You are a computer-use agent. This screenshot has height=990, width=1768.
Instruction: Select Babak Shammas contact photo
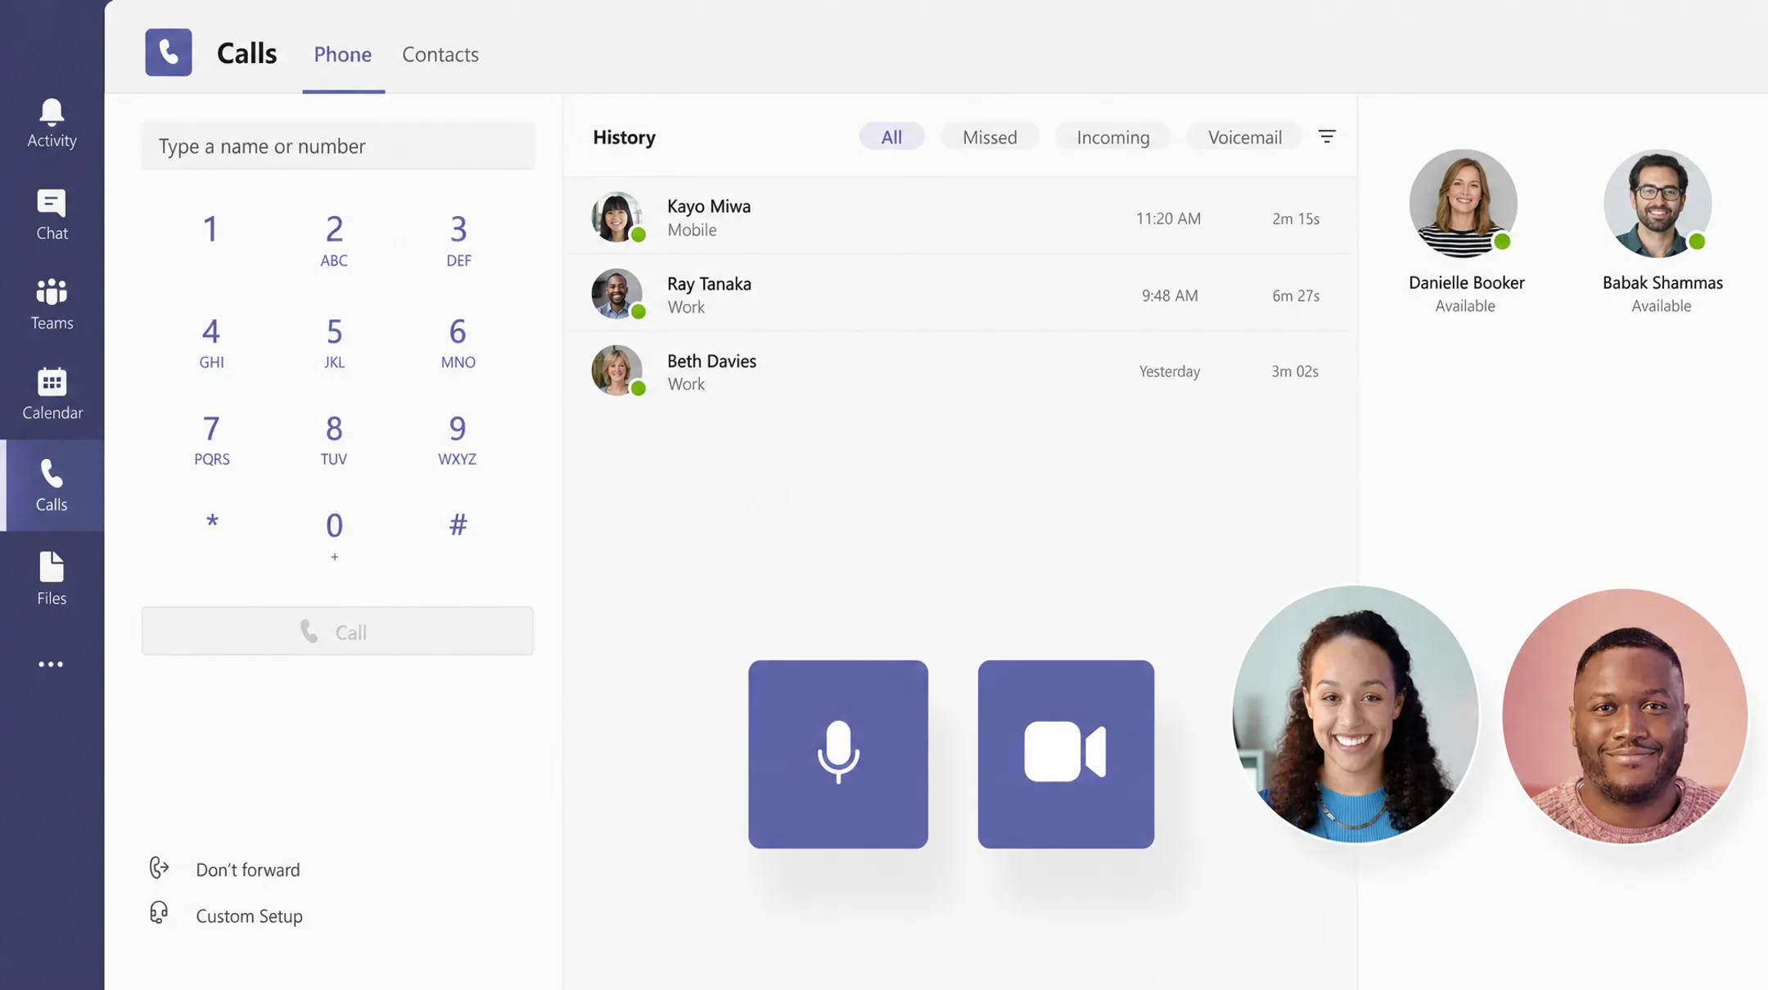coord(1657,203)
